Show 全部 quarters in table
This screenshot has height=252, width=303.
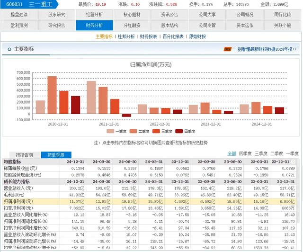232,153
